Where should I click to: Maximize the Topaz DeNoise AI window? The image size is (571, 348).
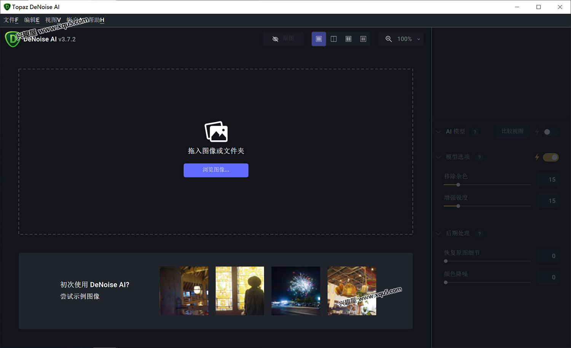538,7
